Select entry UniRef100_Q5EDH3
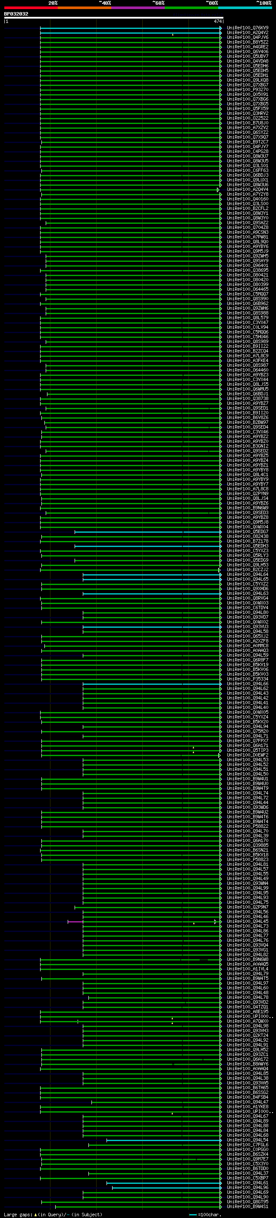Image resolution: width=276 pixels, height=1218 pixels. click(247, 546)
